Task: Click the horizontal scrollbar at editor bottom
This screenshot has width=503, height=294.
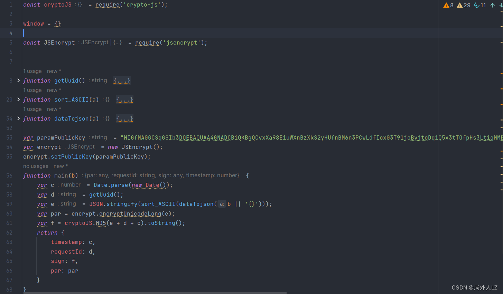Action: (155, 293)
